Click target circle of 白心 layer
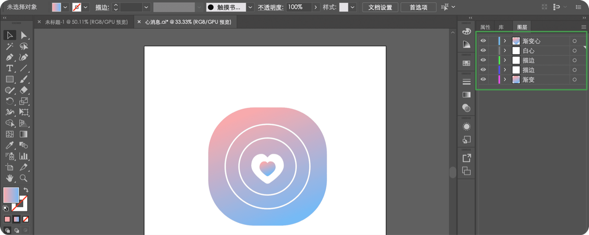The width and height of the screenshot is (589, 235). (574, 50)
